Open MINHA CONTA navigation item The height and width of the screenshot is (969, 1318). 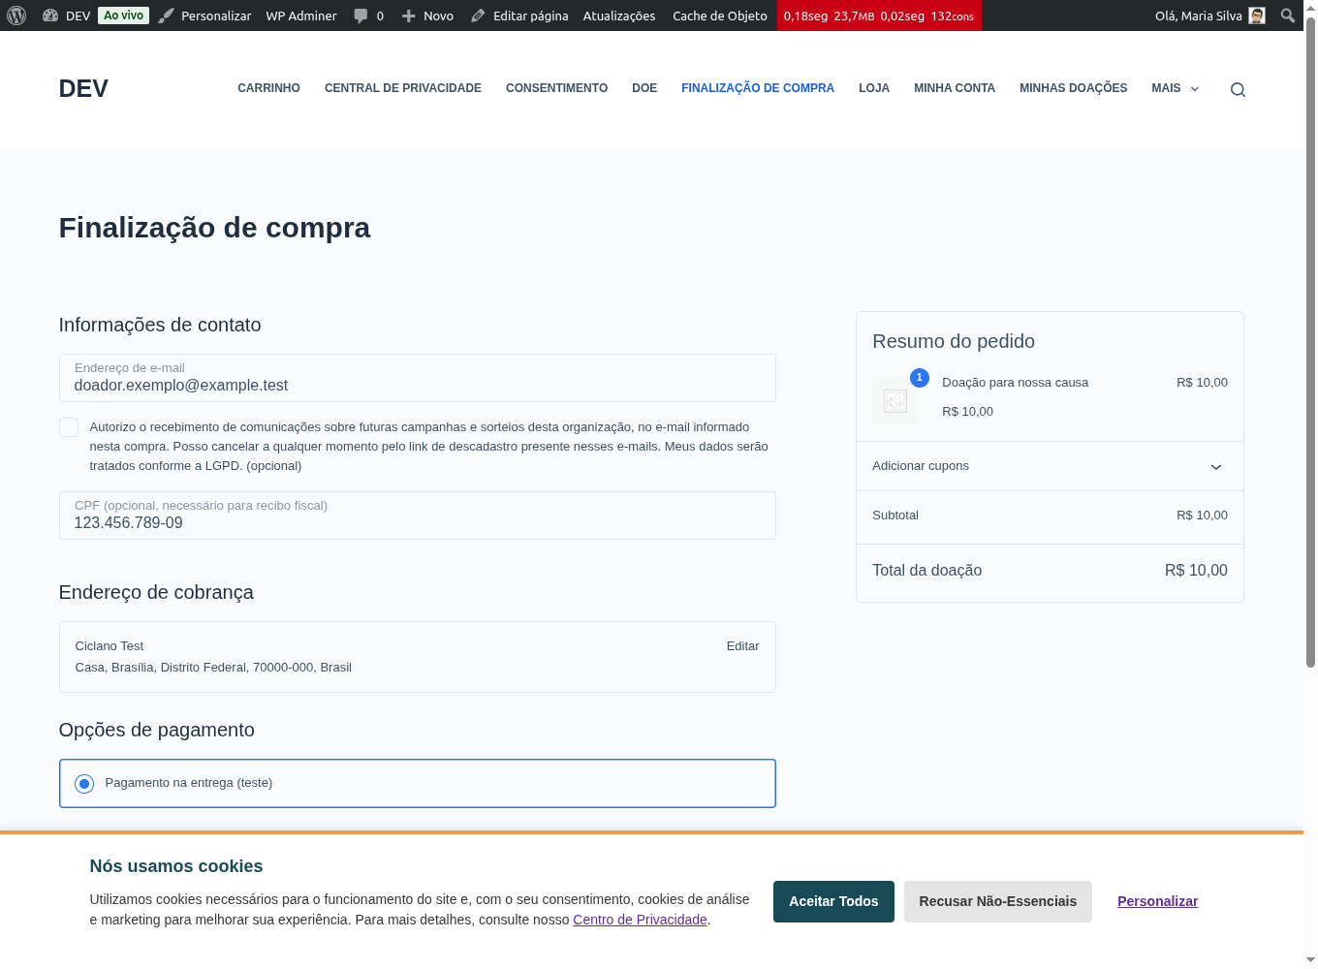click(955, 88)
